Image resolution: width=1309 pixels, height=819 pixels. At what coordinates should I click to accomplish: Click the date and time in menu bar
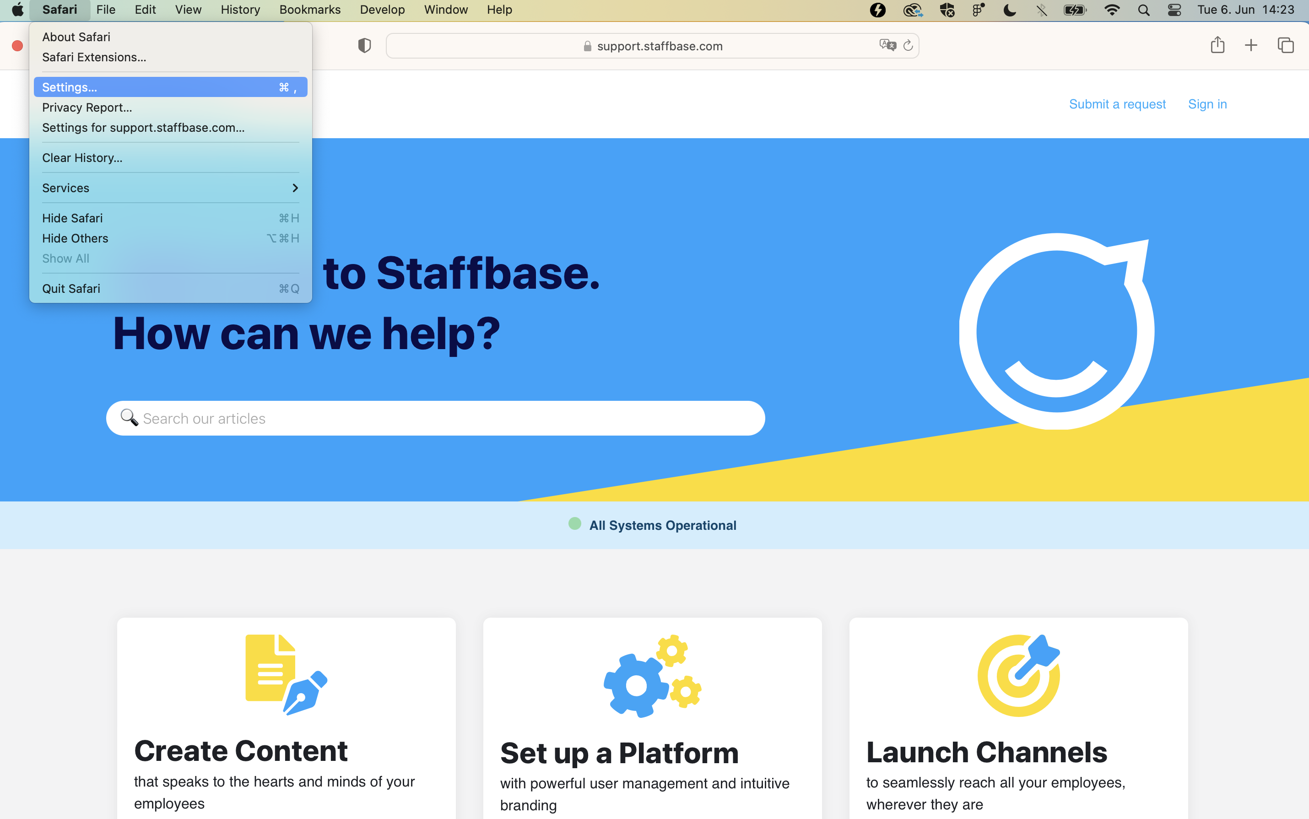point(1245,10)
